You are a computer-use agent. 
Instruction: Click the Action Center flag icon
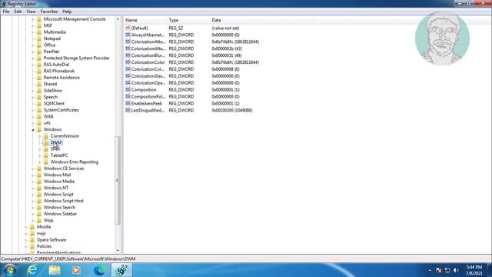coord(439,270)
